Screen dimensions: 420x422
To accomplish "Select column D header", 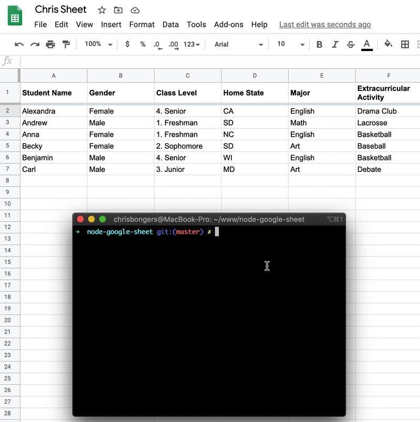I will point(255,76).
